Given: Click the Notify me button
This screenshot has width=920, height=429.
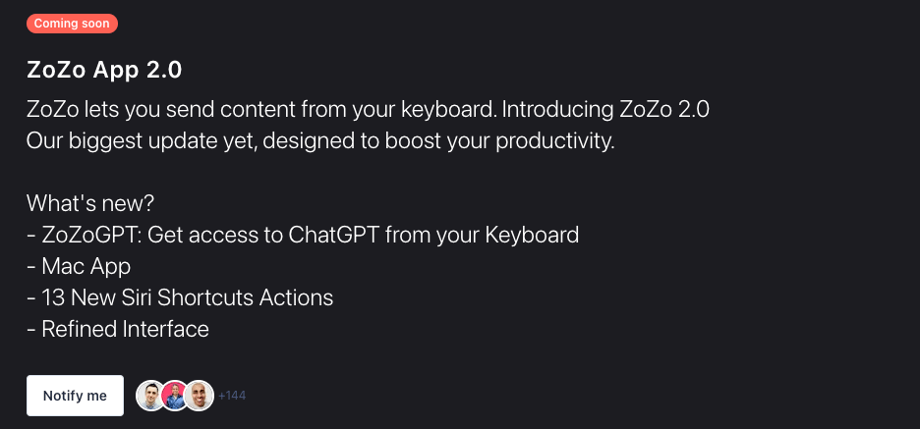Looking at the screenshot, I should tap(75, 396).
